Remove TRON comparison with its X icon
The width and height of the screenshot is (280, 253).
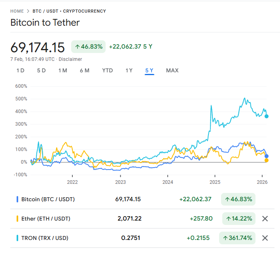[265, 238]
